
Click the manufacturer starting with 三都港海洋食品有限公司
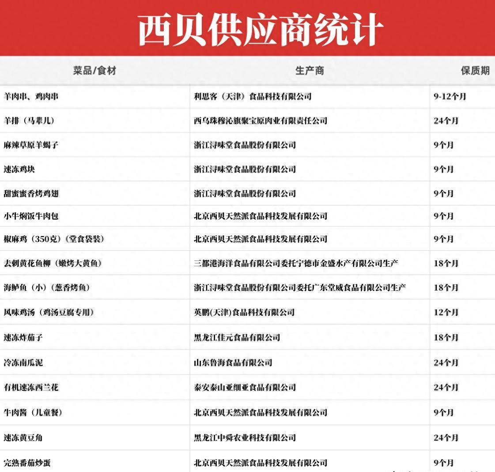point(296,263)
